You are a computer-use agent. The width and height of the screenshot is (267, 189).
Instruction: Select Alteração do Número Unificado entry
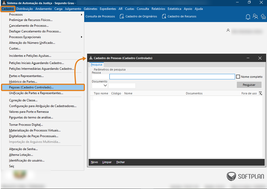[x=32, y=43]
